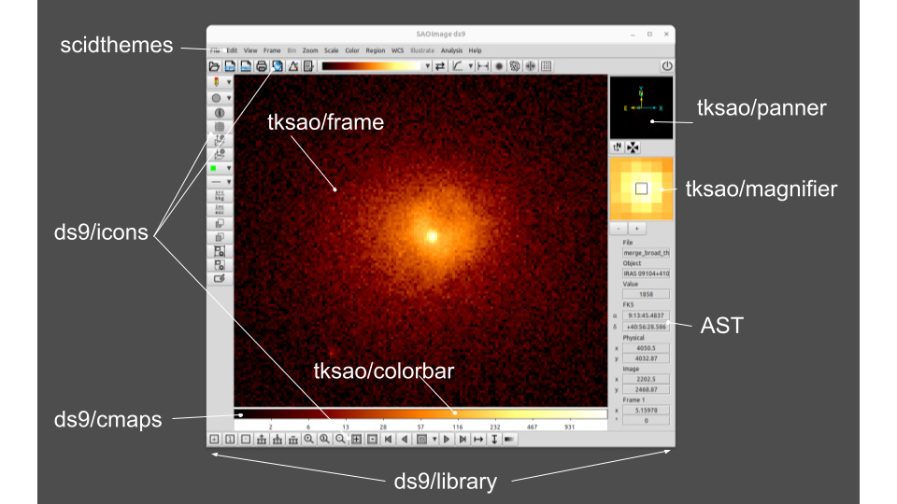Image resolution: width=897 pixels, height=504 pixels.
Task: Click the heat colormap preview in toolbar
Action: click(x=371, y=66)
